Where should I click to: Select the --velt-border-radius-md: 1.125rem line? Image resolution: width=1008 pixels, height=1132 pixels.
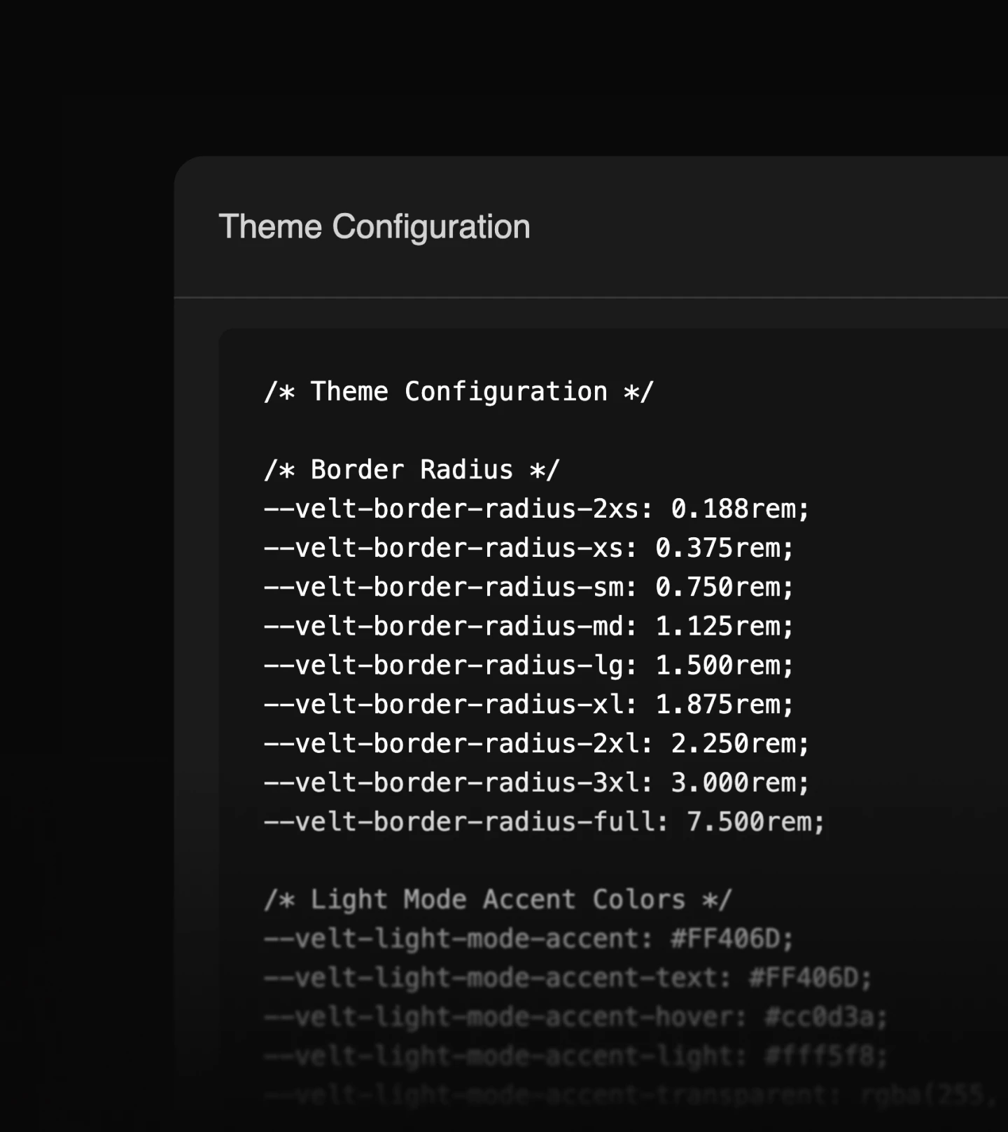tap(529, 626)
